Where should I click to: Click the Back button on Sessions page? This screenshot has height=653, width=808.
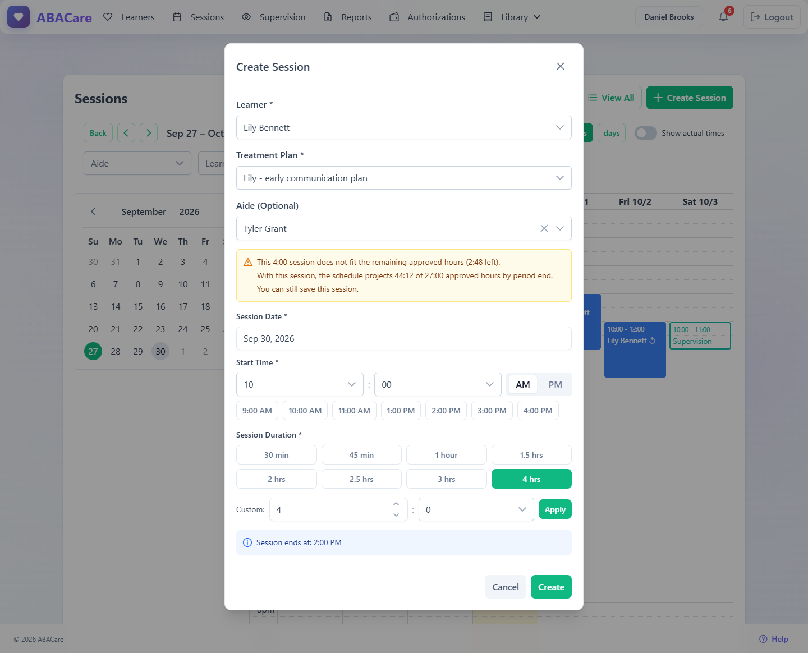point(98,133)
